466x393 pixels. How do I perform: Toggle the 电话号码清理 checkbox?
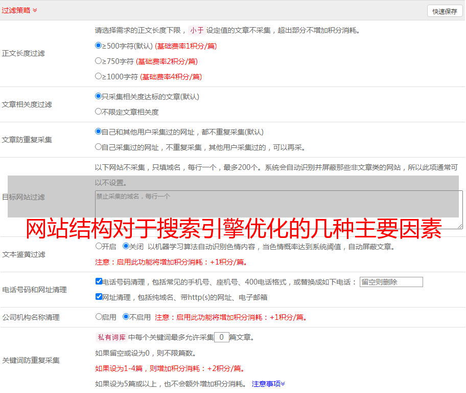point(99,281)
